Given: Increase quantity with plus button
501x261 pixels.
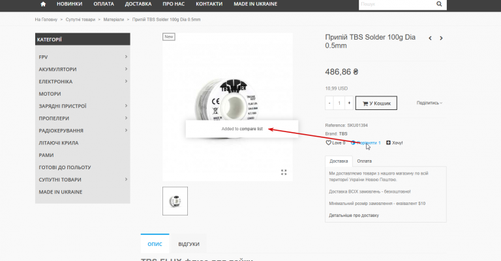Looking at the screenshot, I should [349, 103].
